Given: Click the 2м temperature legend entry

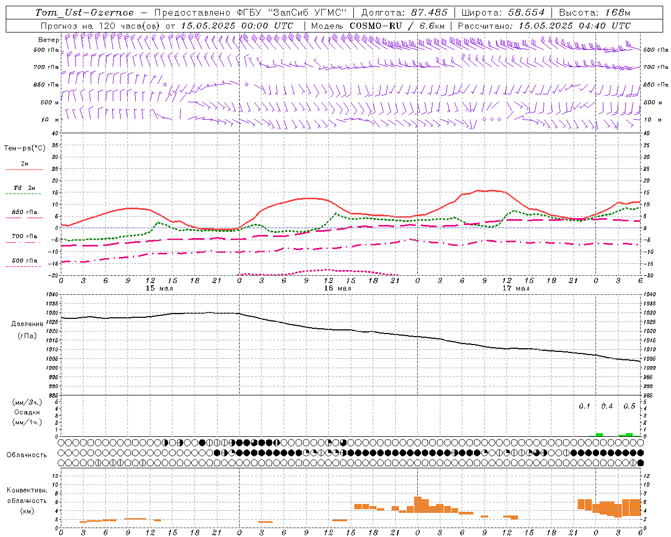Looking at the screenshot, I should [25, 164].
